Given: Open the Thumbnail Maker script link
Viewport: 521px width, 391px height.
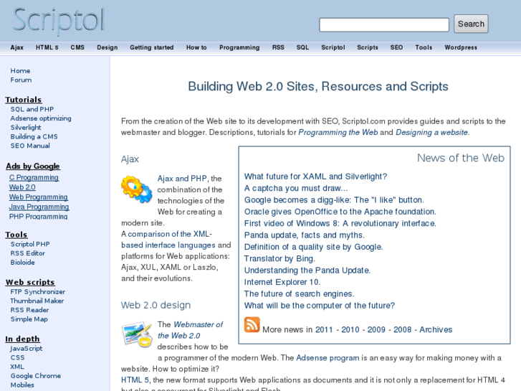Looking at the screenshot, I should click(37, 301).
